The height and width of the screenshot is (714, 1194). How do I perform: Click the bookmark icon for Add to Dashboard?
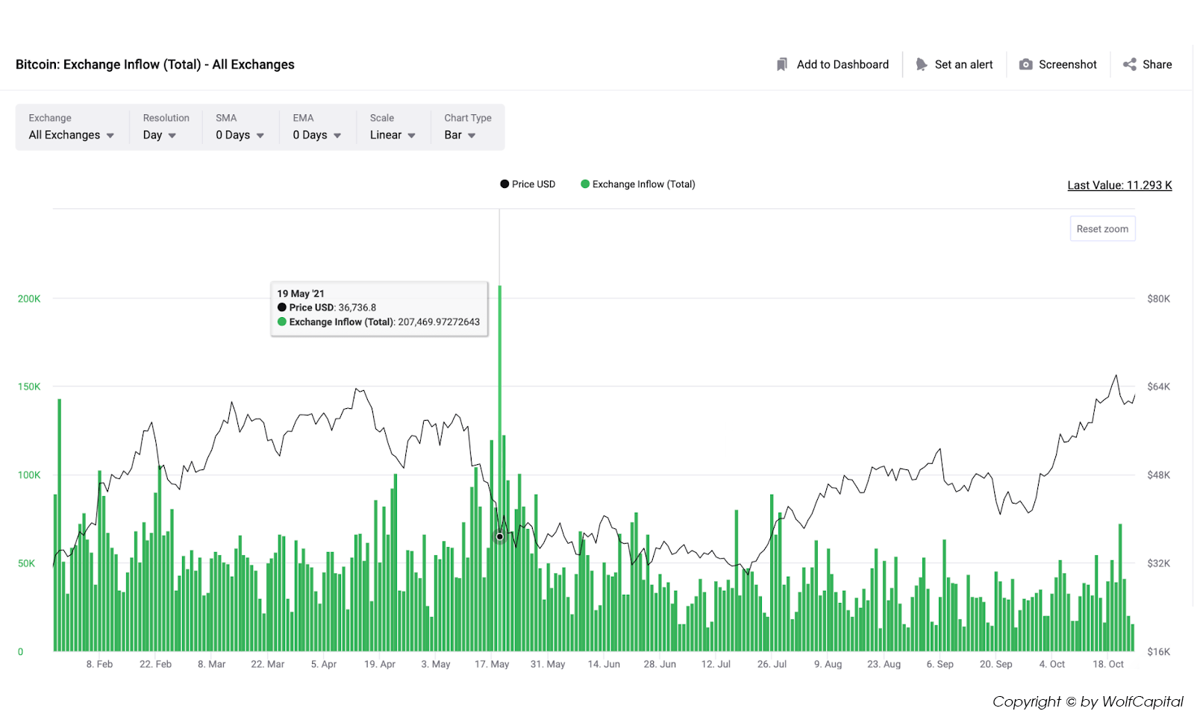781,65
